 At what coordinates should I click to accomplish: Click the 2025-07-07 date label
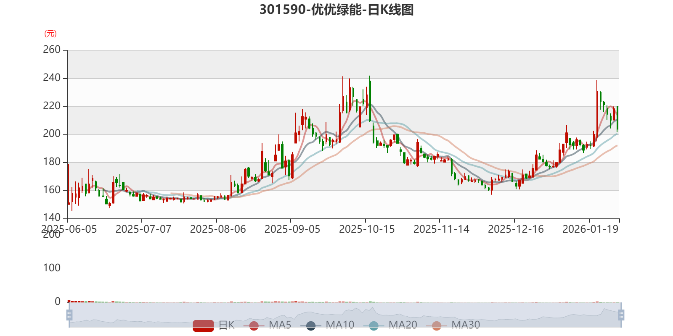pos(143,229)
